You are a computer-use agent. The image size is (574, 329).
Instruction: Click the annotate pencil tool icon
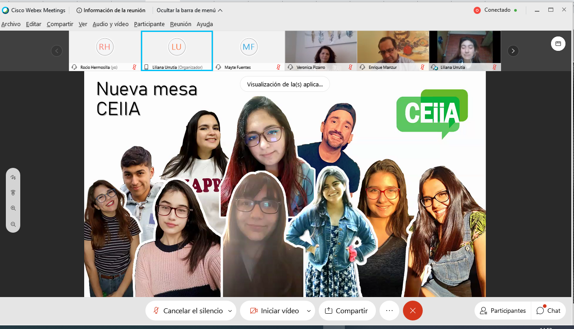13,177
